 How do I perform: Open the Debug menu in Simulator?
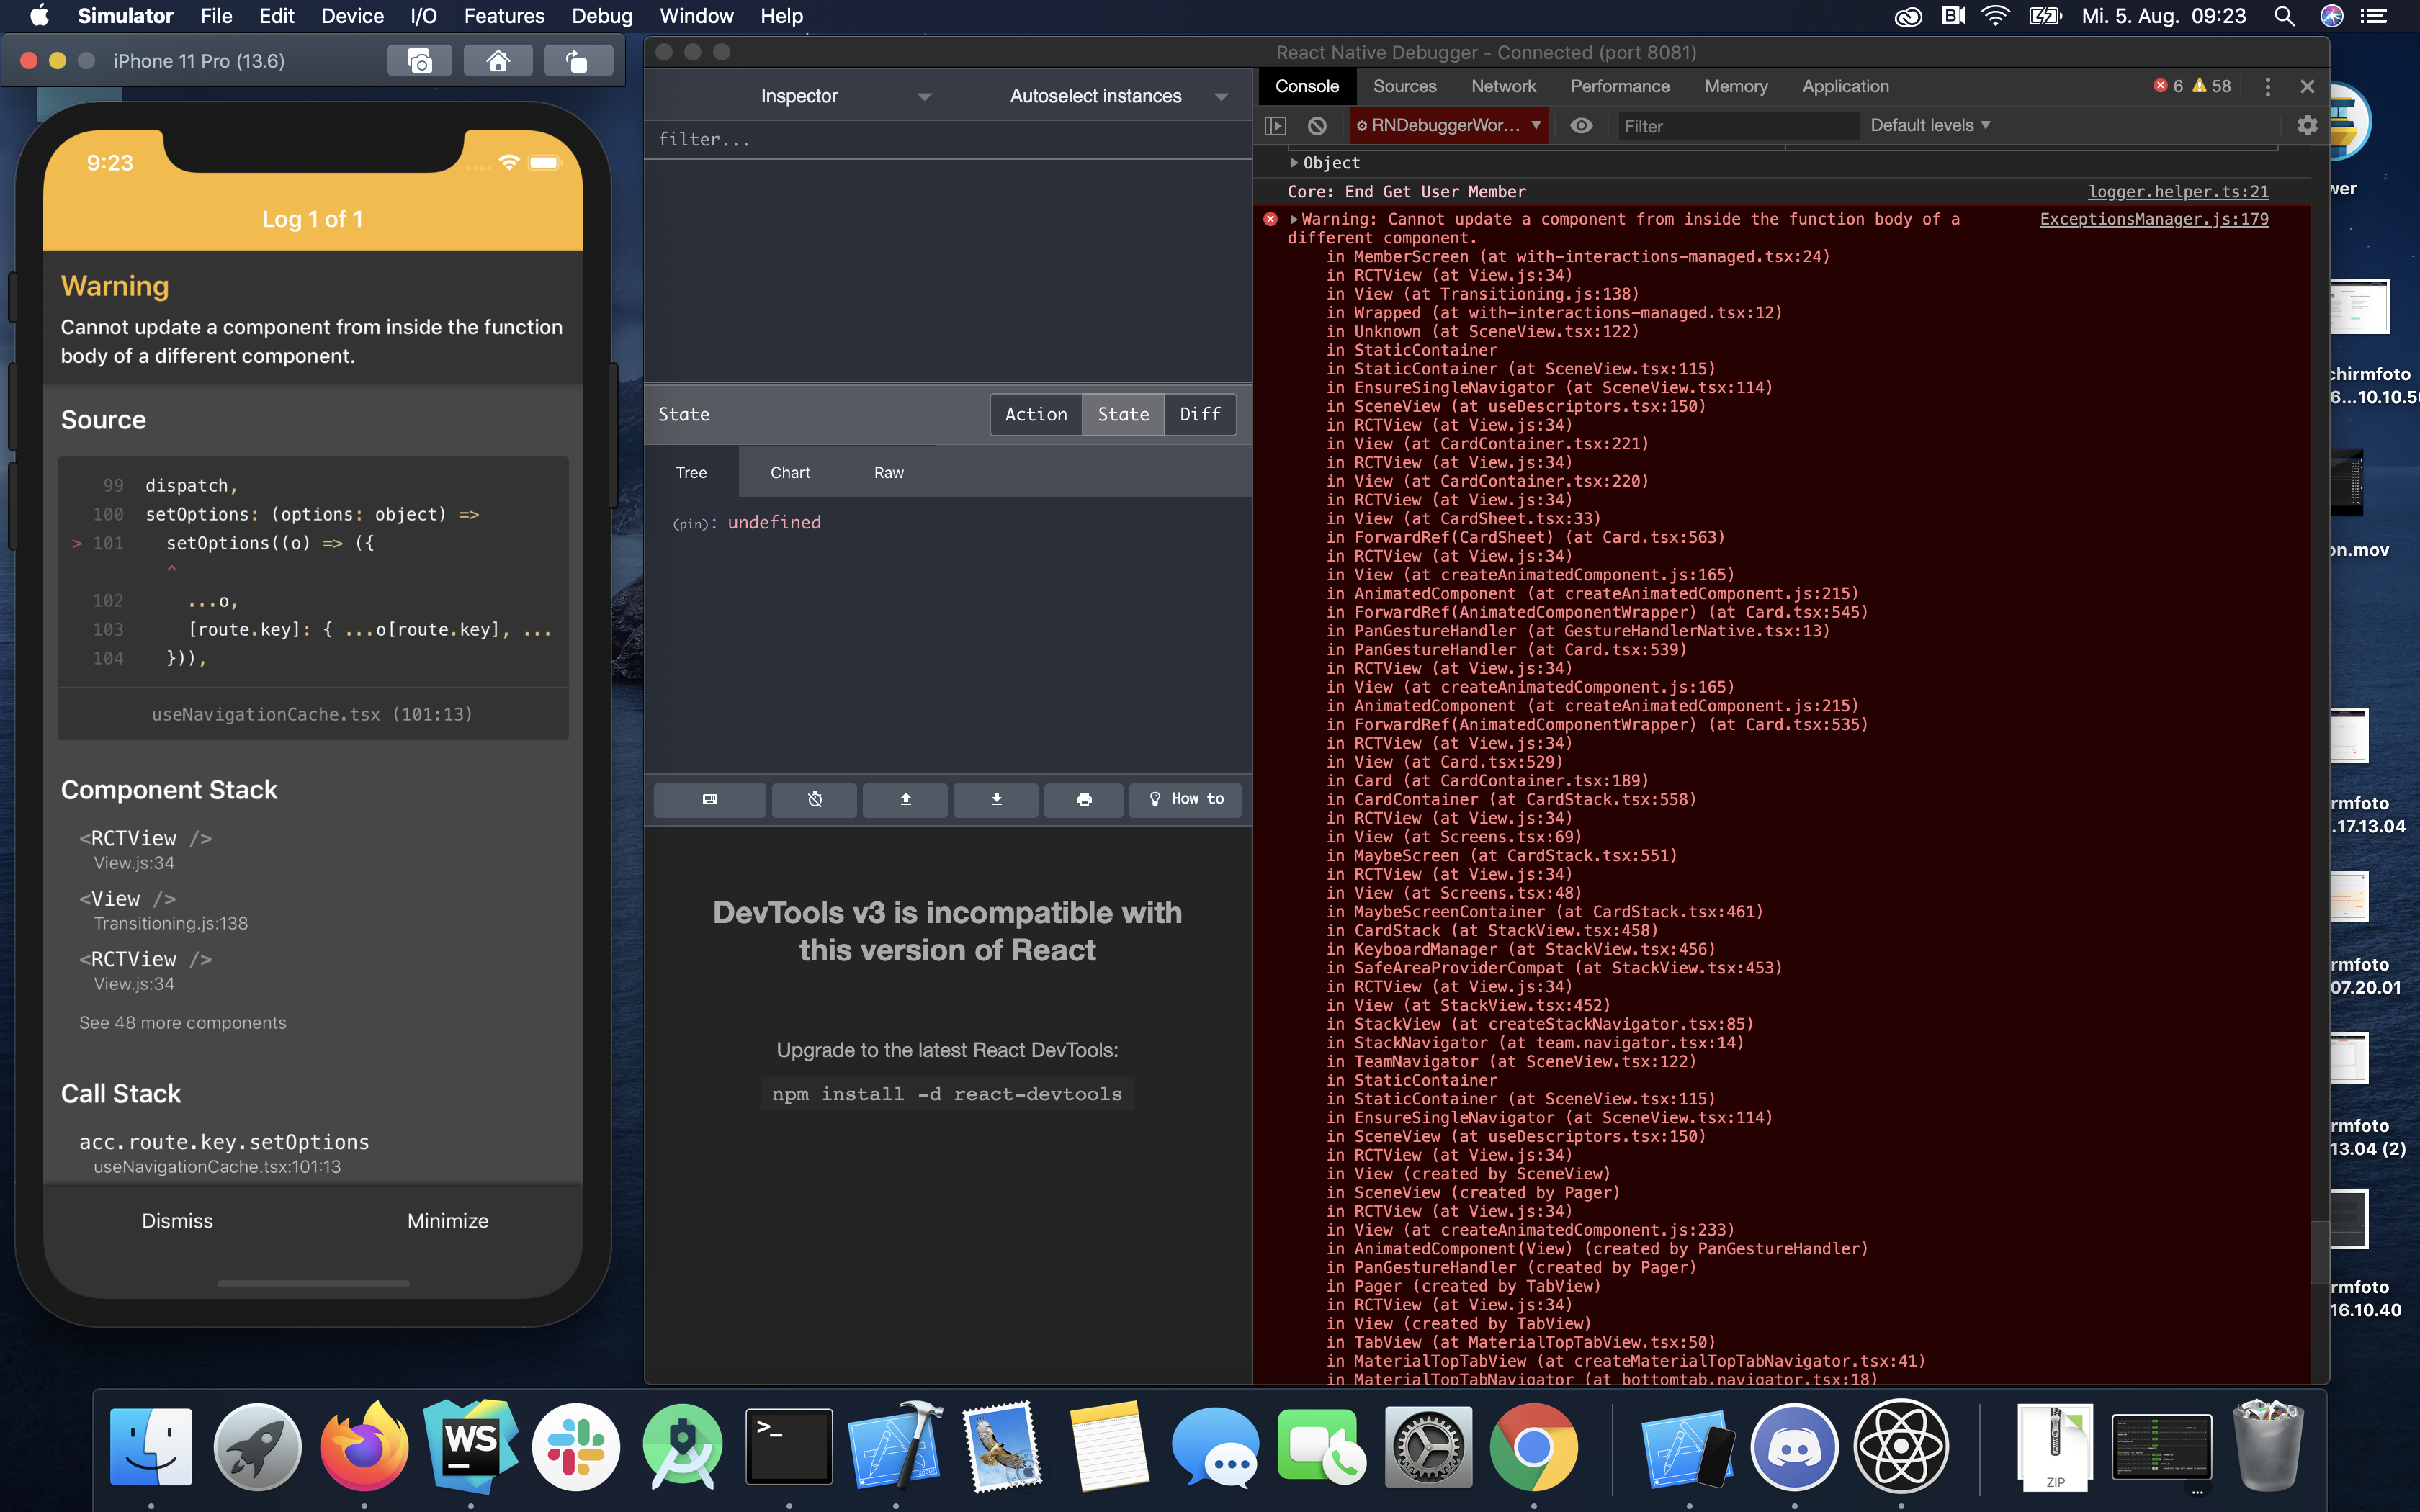(x=602, y=16)
